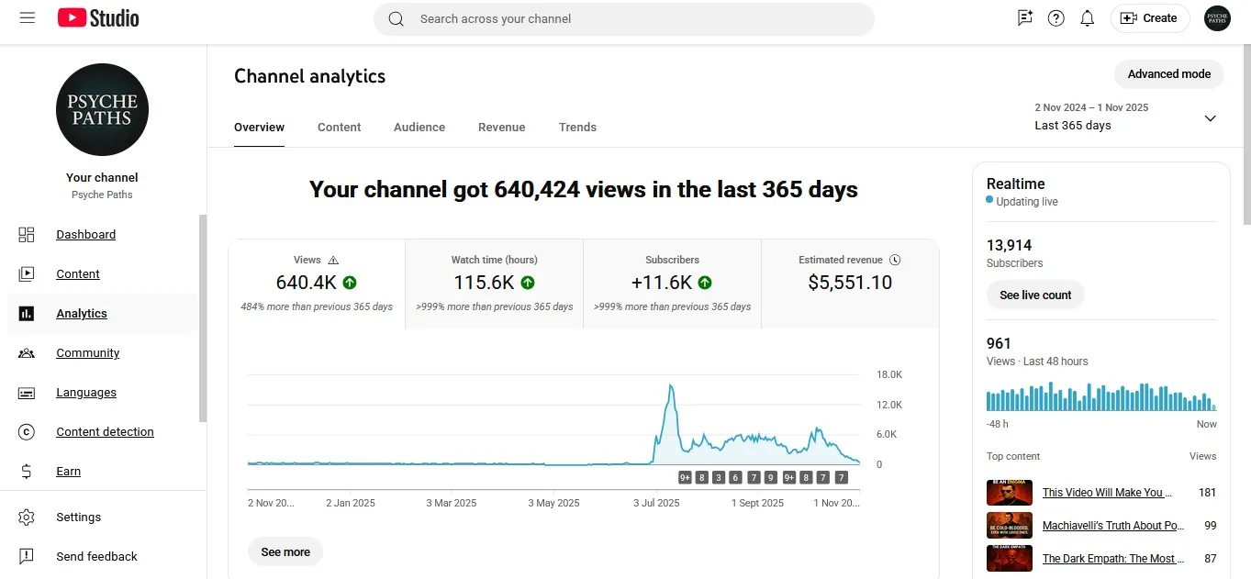Switch to the Revenue tab
The width and height of the screenshot is (1251, 579).
[x=502, y=128]
